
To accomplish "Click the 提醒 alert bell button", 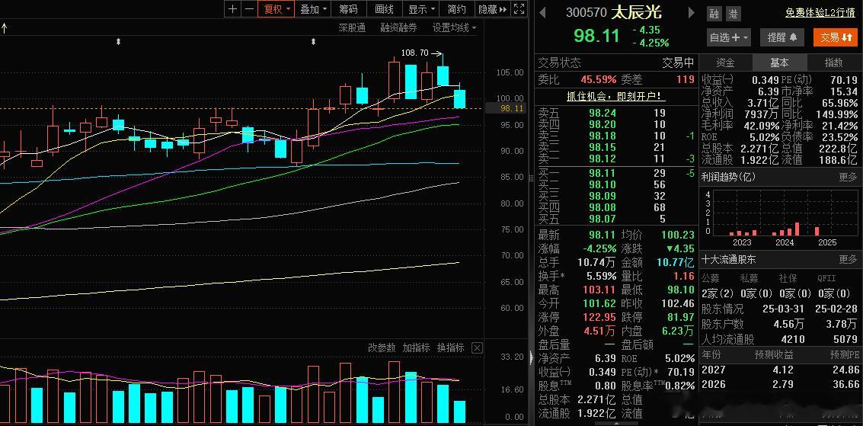I will pos(782,37).
